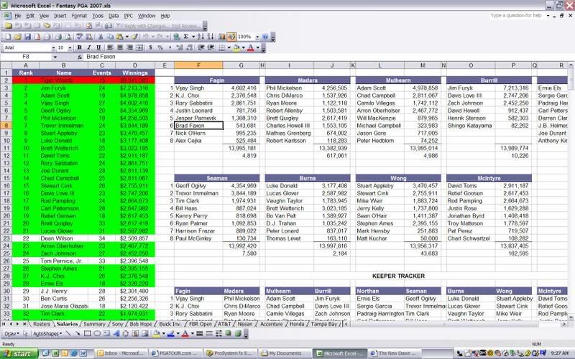Sort descending with the Z-A icon

[x=211, y=37]
